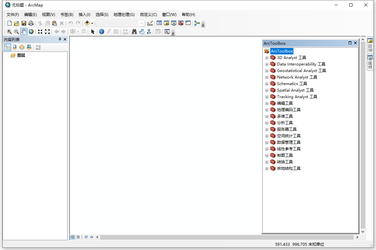Click the Fixed Zoom Out arrows icon
This screenshot has width=376, height=250.
click(47, 32)
